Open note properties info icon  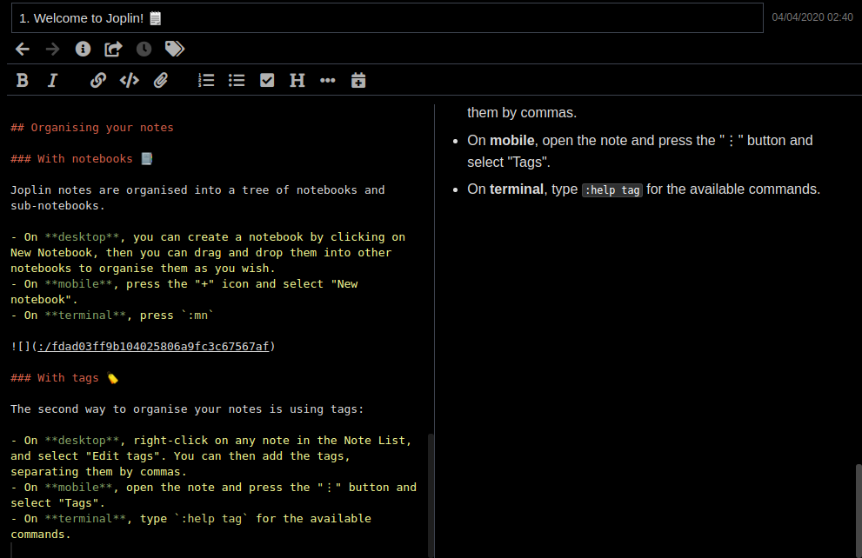pos(83,50)
